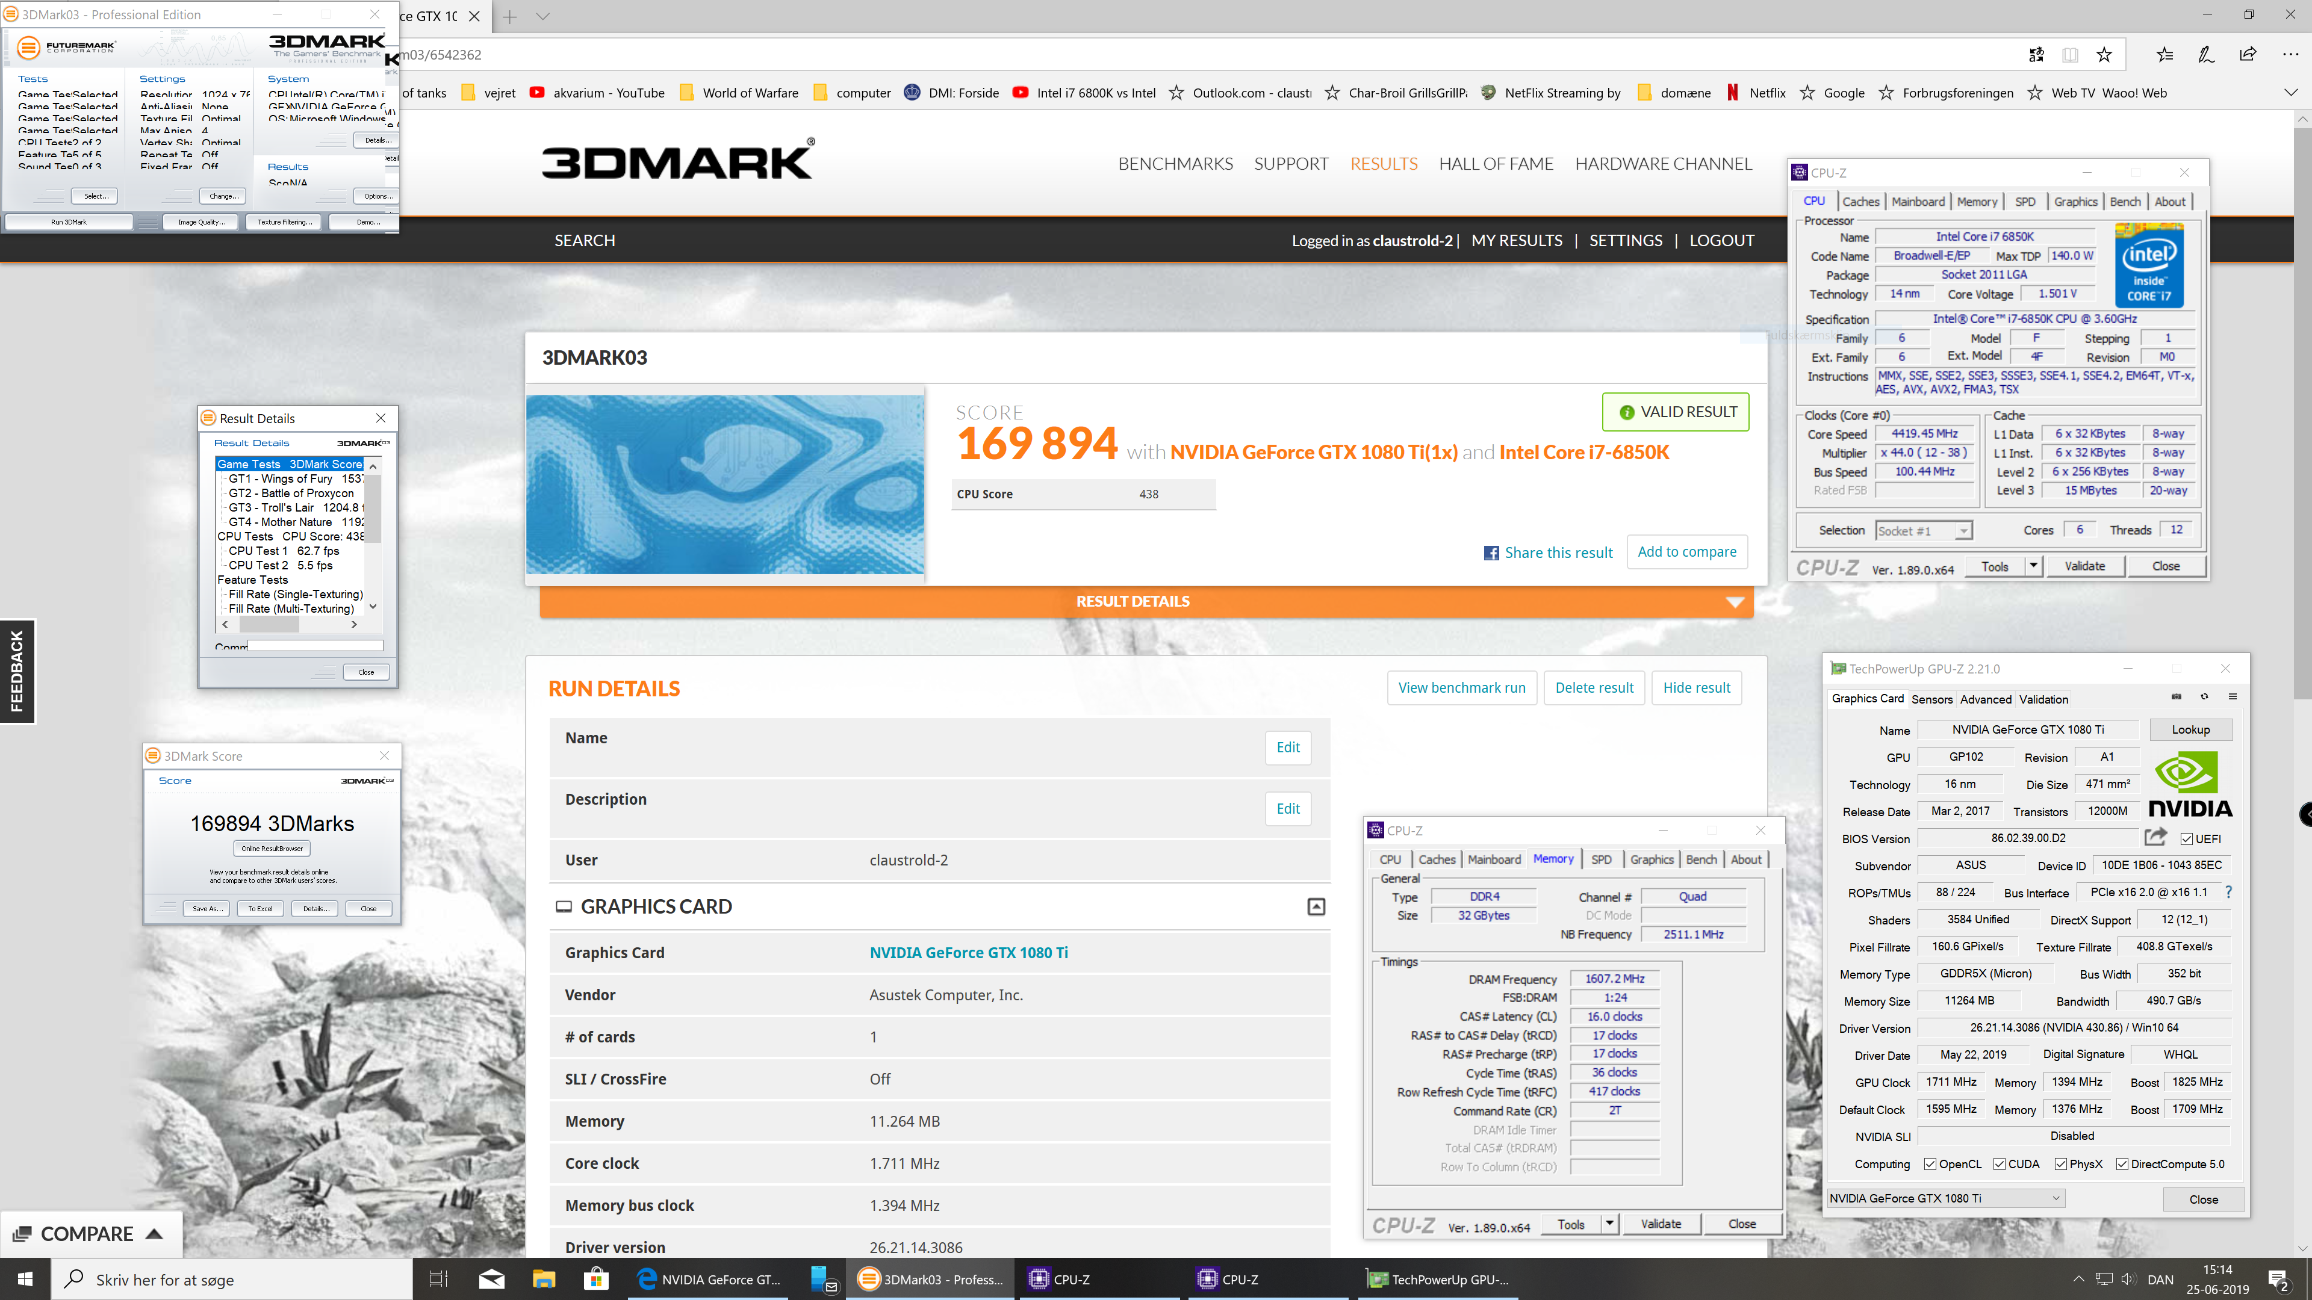The image size is (2312, 1300).
Task: Click the Delete result button
Action: pyautogui.click(x=1594, y=687)
